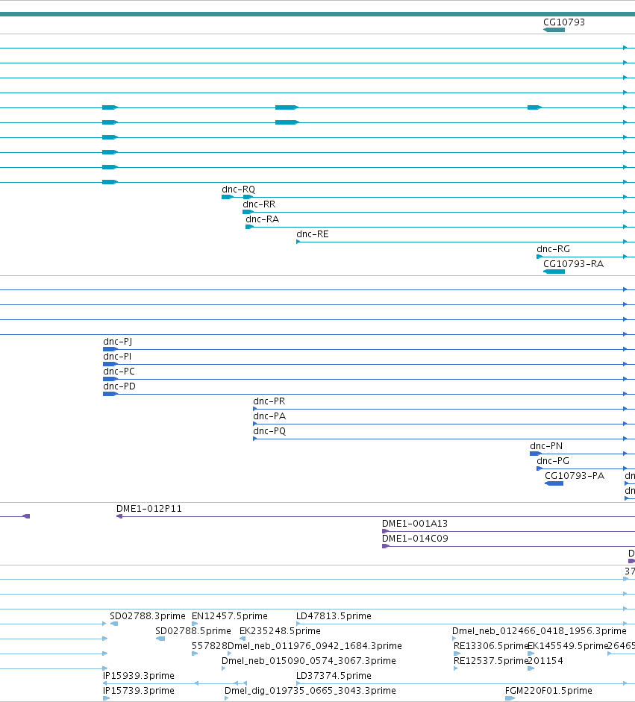This screenshot has height=702, width=635.
Task: Select the EK145549.5prime EST label
Action: [567, 646]
